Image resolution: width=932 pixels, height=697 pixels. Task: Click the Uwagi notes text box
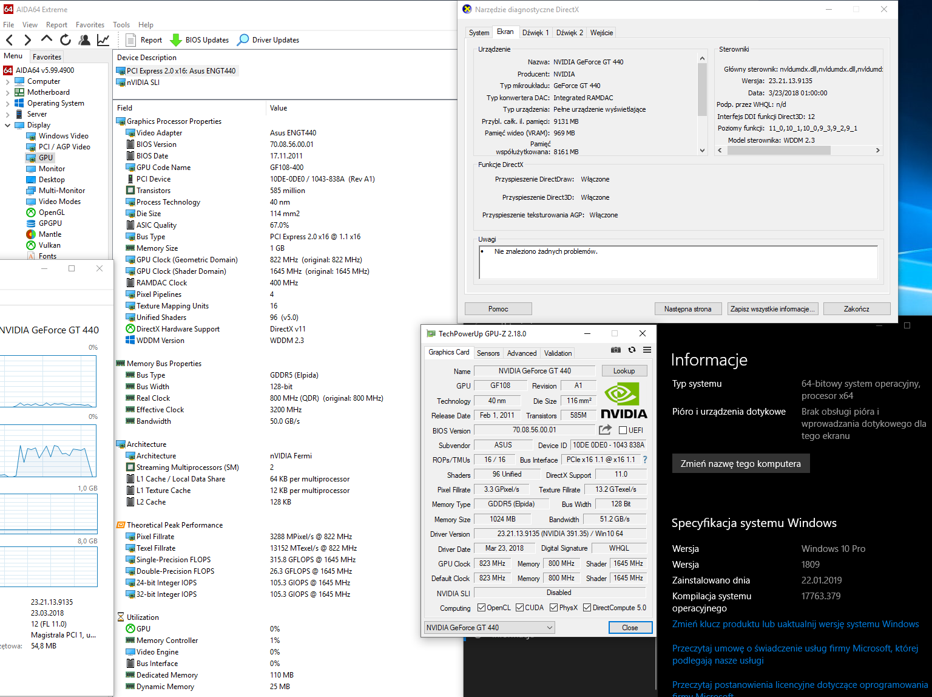(x=678, y=262)
